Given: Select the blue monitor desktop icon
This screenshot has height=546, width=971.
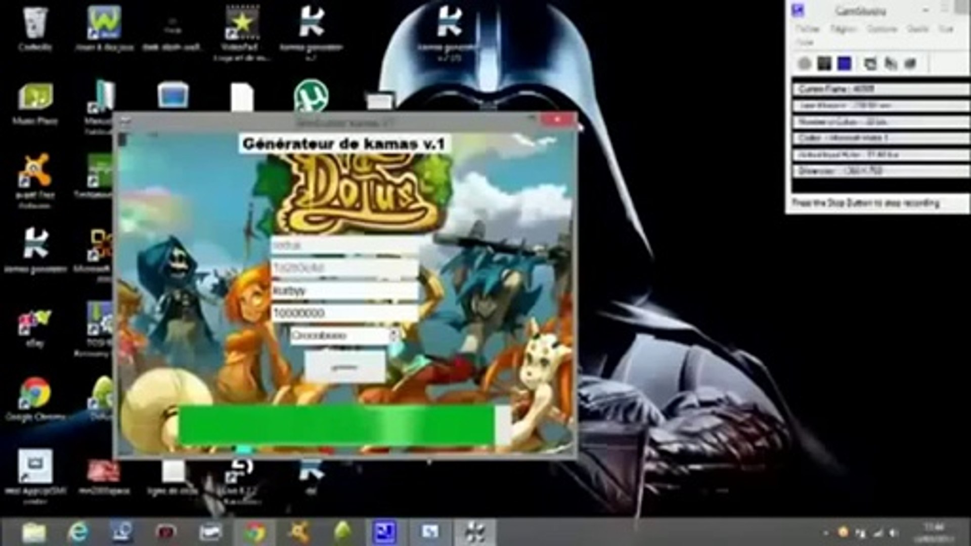Looking at the screenshot, I should click(x=173, y=95).
